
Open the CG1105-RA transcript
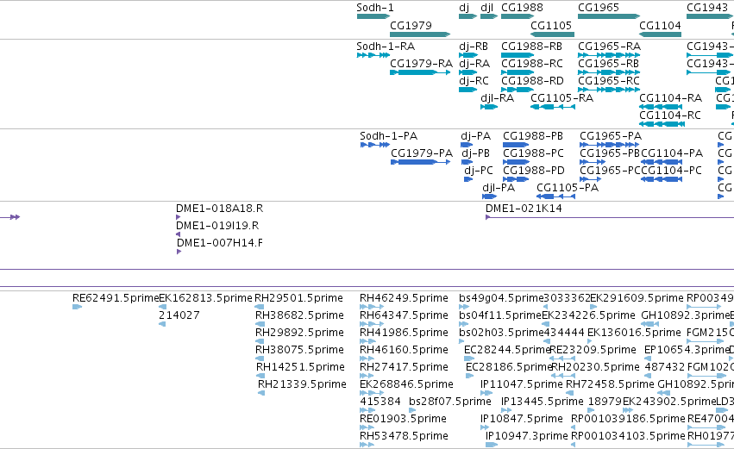pos(552,107)
